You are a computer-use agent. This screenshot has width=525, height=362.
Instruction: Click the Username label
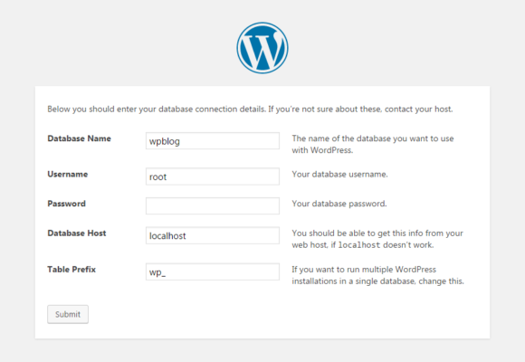68,174
